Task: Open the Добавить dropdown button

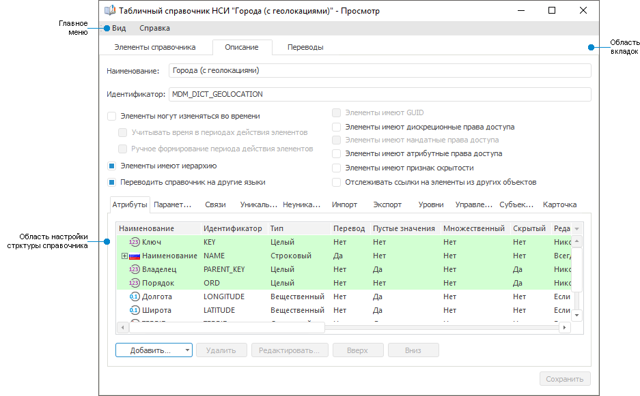Action: coord(154,350)
